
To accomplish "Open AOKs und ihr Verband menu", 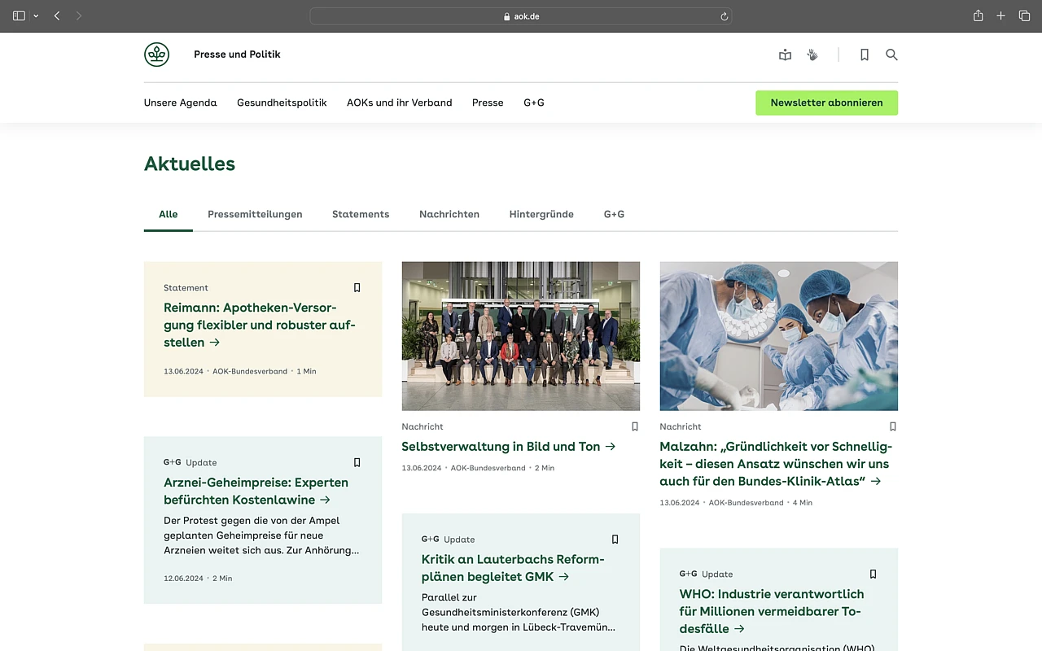I will (x=399, y=103).
